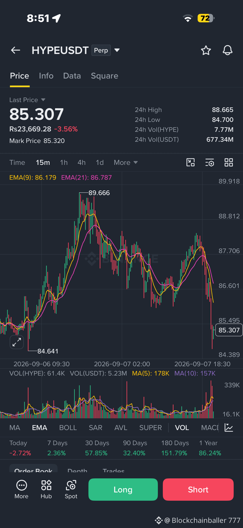
Task: Tap the back arrow icon
Action: (16, 50)
